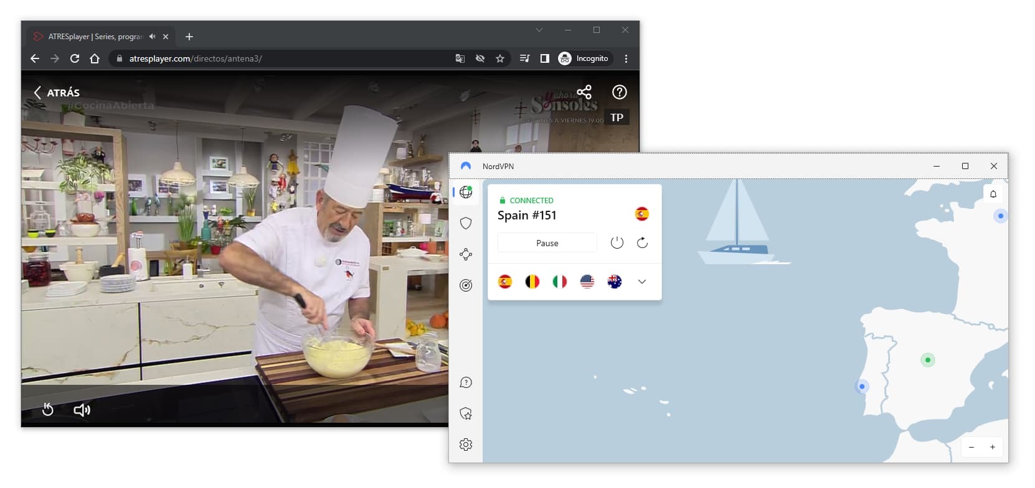Click the Incognito profile button
Viewport: 1035px width, 488px height.
pos(584,58)
